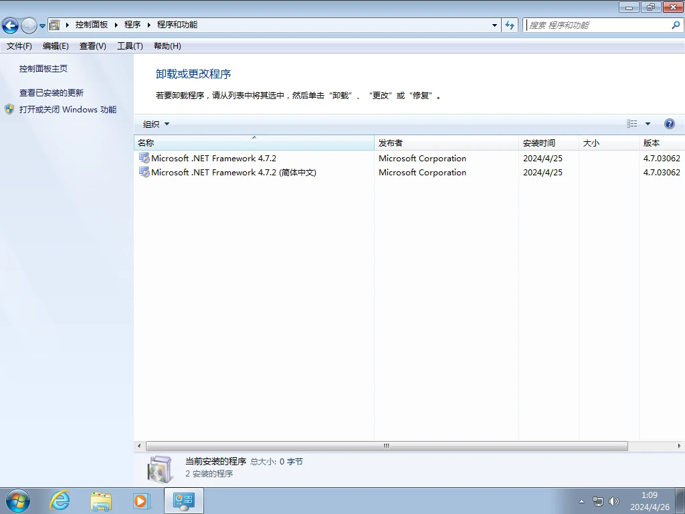This screenshot has height=514, width=685.
Task: Expand the arrow after 控制面板 breadcrumb
Action: coord(116,25)
